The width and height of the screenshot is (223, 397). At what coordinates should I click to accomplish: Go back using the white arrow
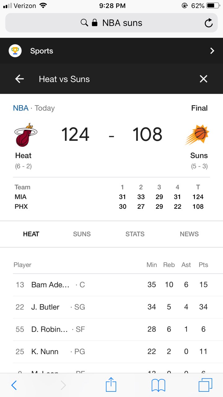coord(20,79)
